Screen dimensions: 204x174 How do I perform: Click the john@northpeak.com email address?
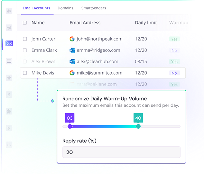[99, 39]
